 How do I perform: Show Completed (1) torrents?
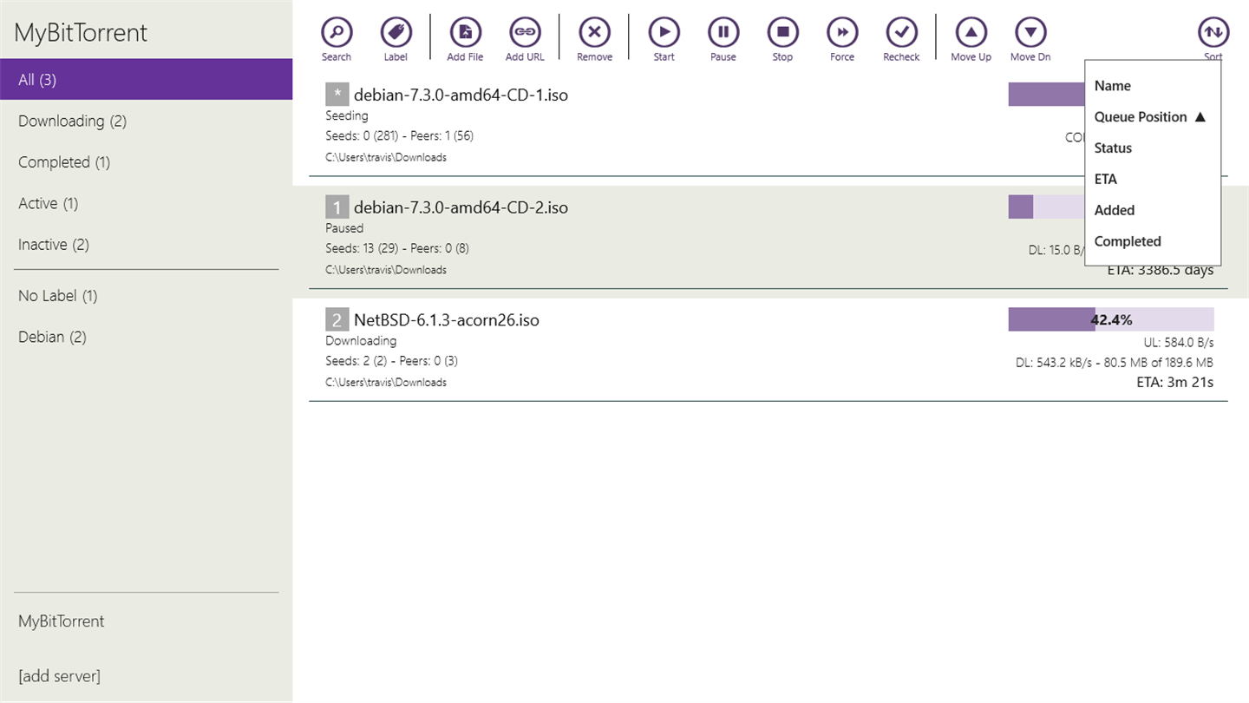tap(146, 162)
